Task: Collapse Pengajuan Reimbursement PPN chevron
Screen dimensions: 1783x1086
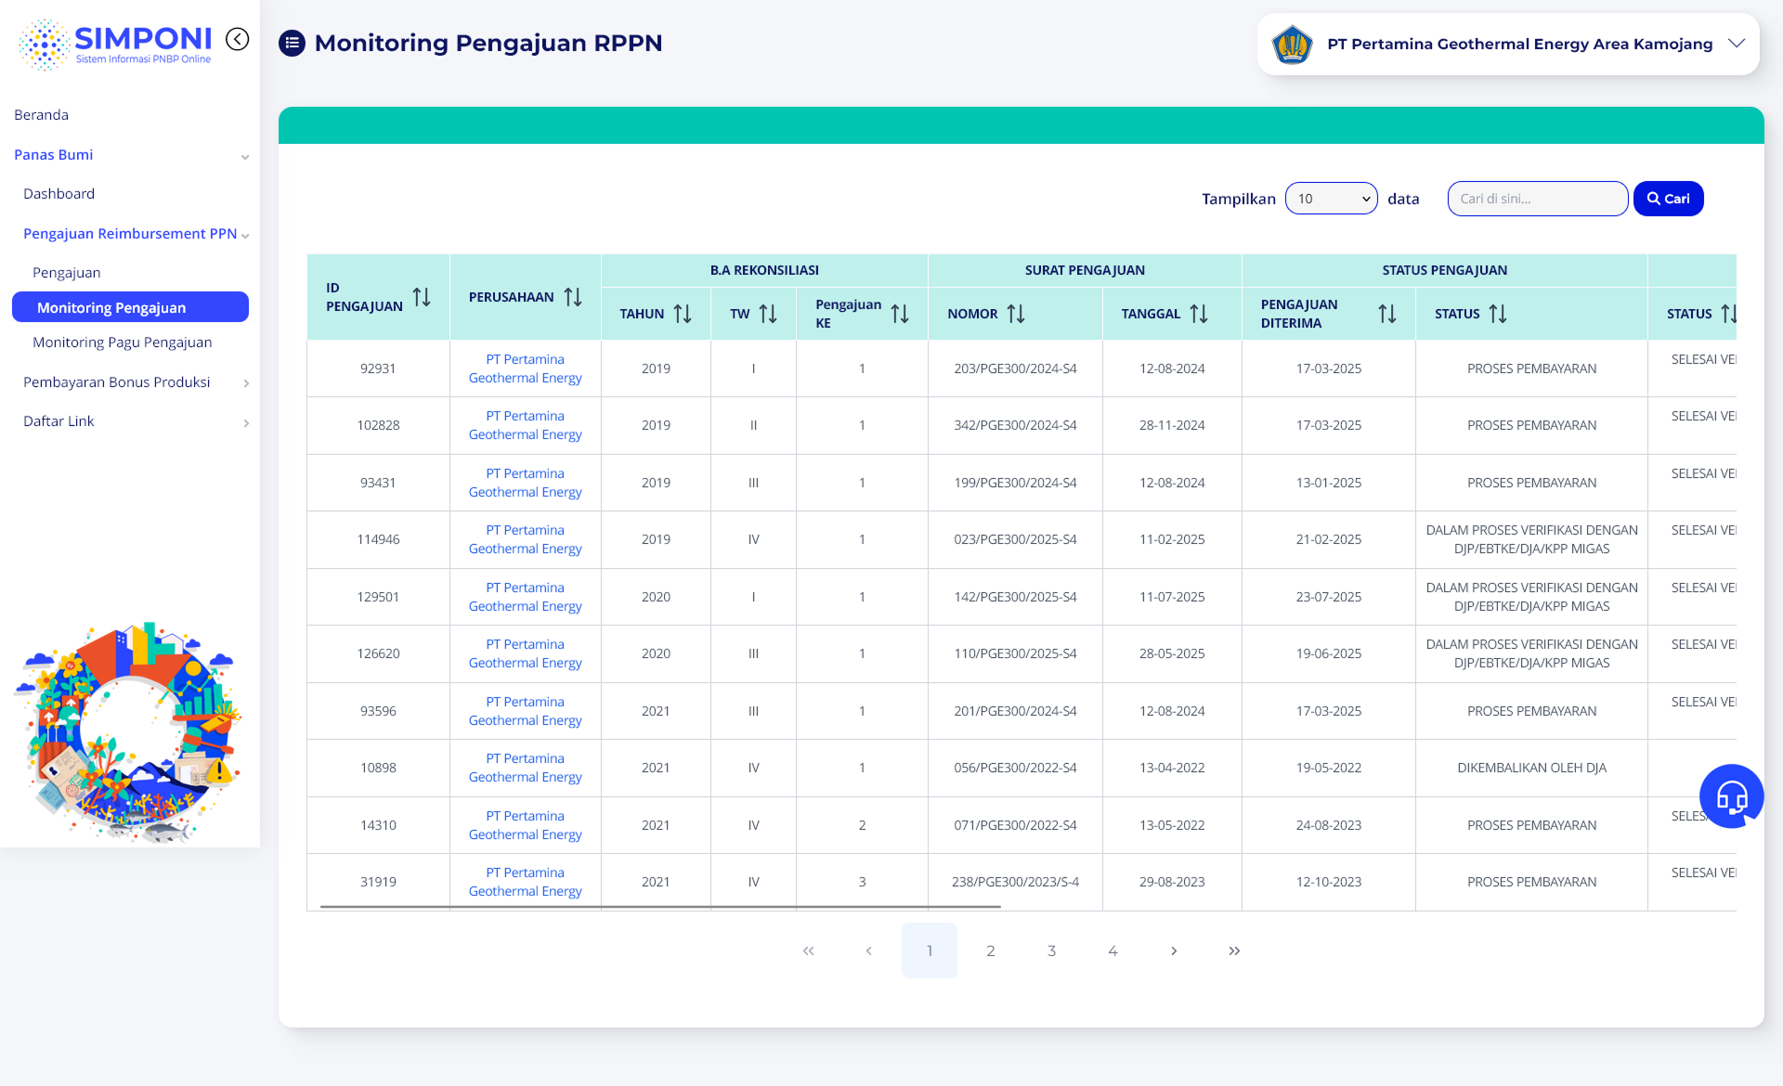Action: point(245,236)
